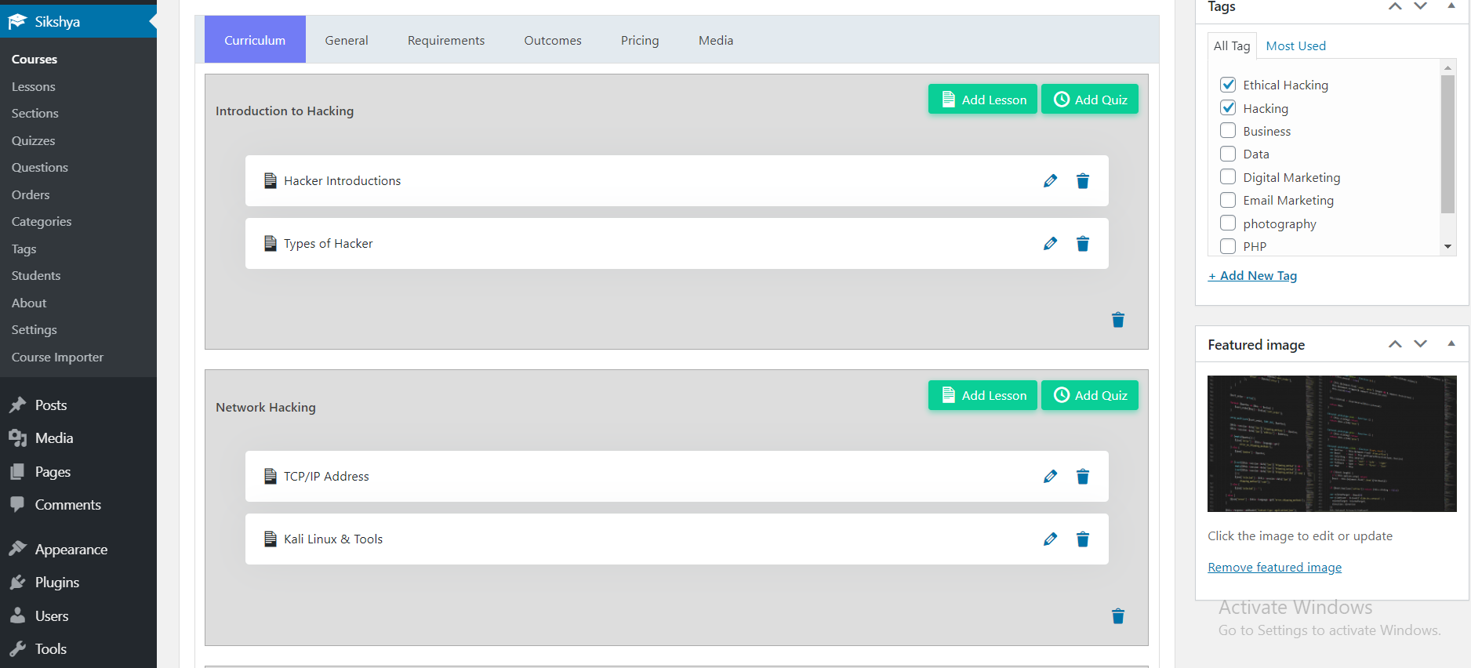Viewport: 1471px width, 668px height.
Task: Click the Add New Tag link
Action: pyautogui.click(x=1252, y=276)
